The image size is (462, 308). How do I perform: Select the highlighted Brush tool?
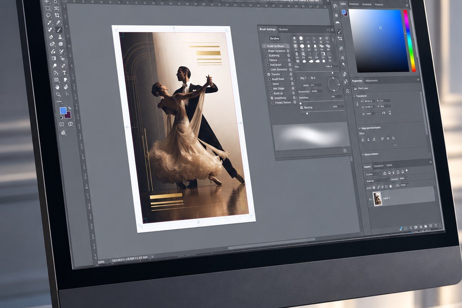59,30
